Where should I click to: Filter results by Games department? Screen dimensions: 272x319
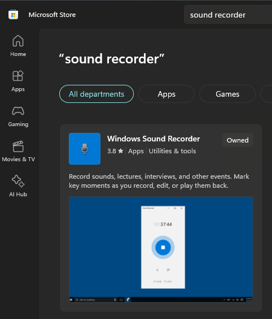[x=227, y=94]
